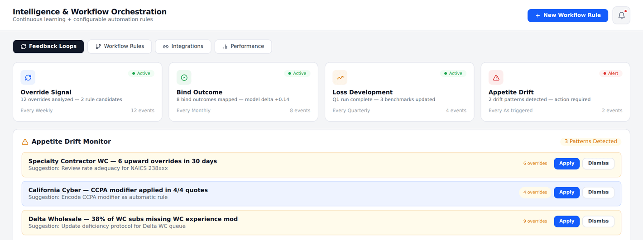Dismiss the California Cyber pattern

click(x=598, y=193)
